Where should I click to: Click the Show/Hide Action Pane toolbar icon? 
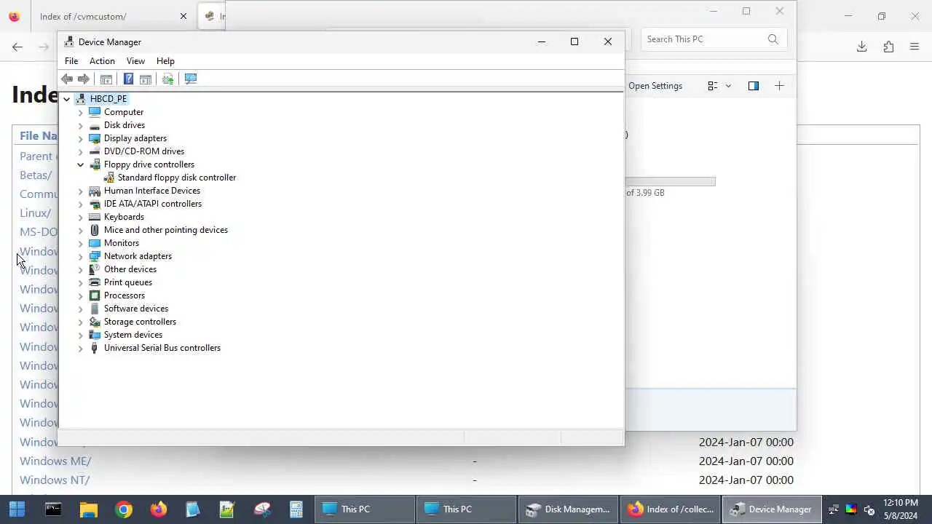(146, 79)
